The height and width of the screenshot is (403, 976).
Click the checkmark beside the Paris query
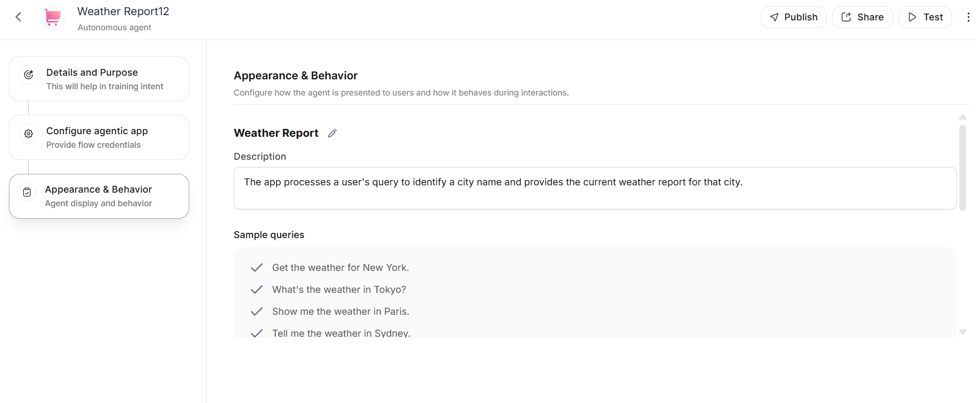pyautogui.click(x=257, y=312)
